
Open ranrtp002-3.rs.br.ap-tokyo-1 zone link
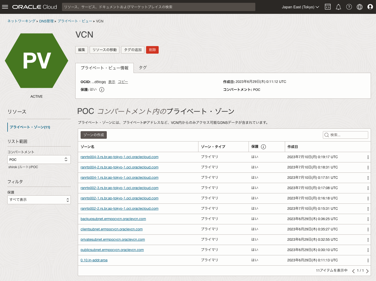click(119, 188)
